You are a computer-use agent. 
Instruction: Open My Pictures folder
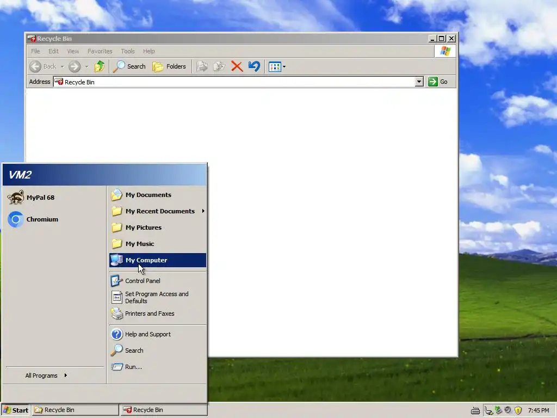(158, 228)
